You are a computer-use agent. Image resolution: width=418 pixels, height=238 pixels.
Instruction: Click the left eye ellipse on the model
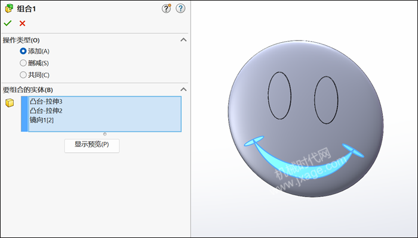(279, 96)
